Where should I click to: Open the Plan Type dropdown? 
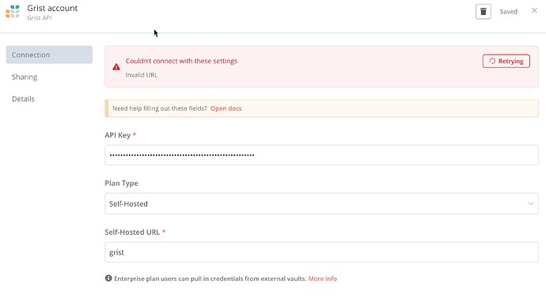click(321, 203)
